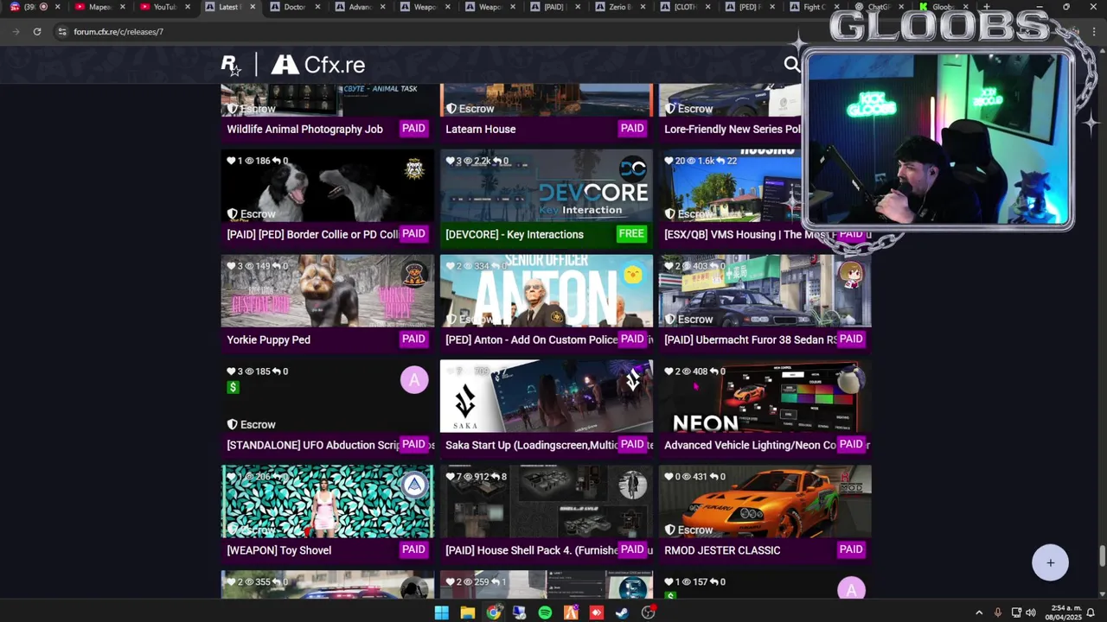Click heart likes icon on RMOD Jester card
Viewport: 1107px width, 622px height.
[669, 477]
